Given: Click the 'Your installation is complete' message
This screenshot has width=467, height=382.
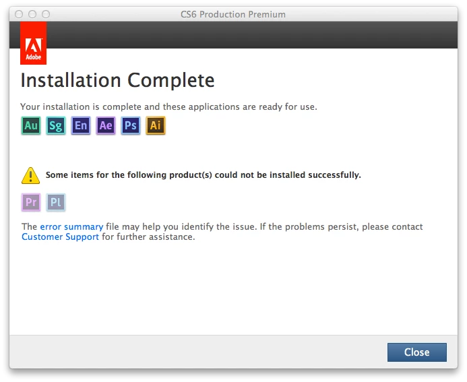Looking at the screenshot, I should 168,107.
